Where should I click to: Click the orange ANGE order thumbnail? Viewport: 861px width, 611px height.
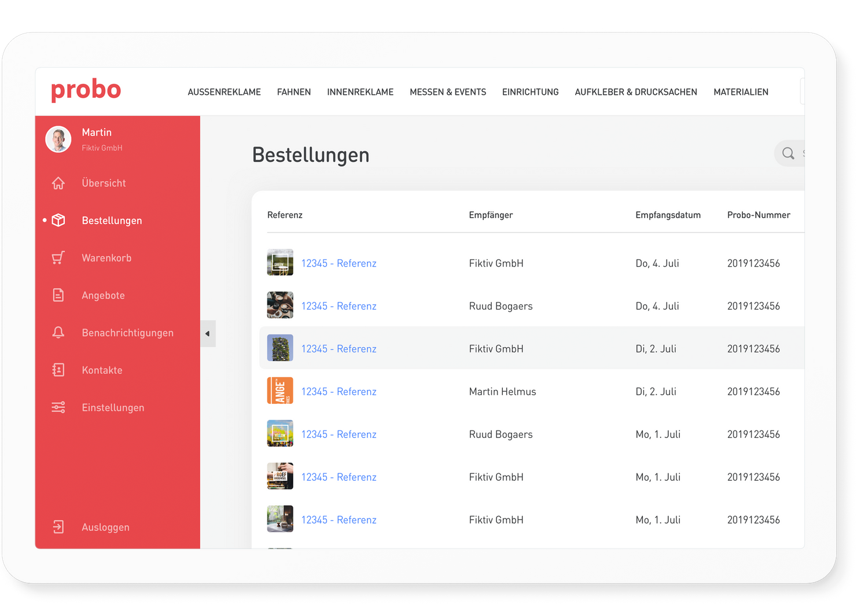pyautogui.click(x=280, y=391)
